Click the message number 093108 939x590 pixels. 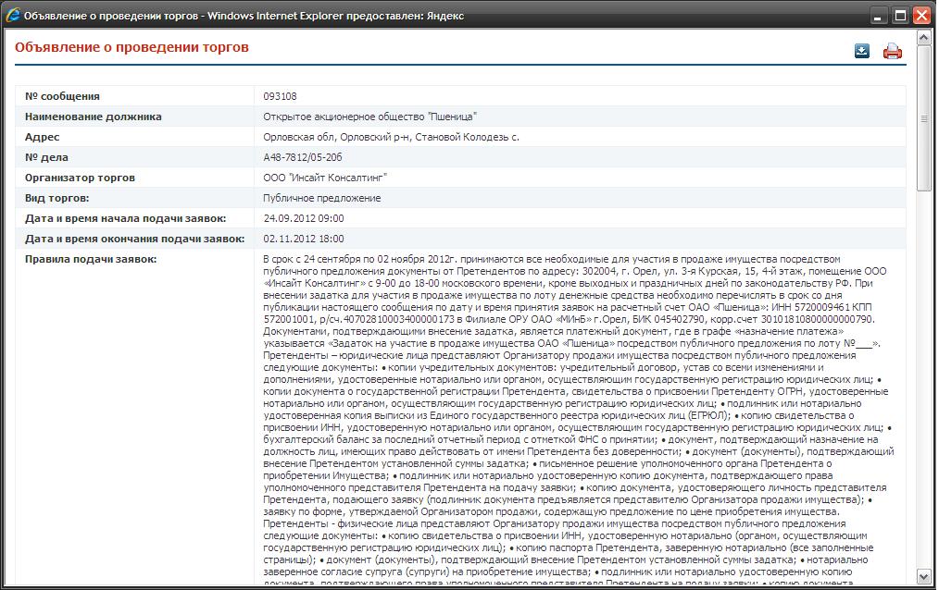(280, 96)
